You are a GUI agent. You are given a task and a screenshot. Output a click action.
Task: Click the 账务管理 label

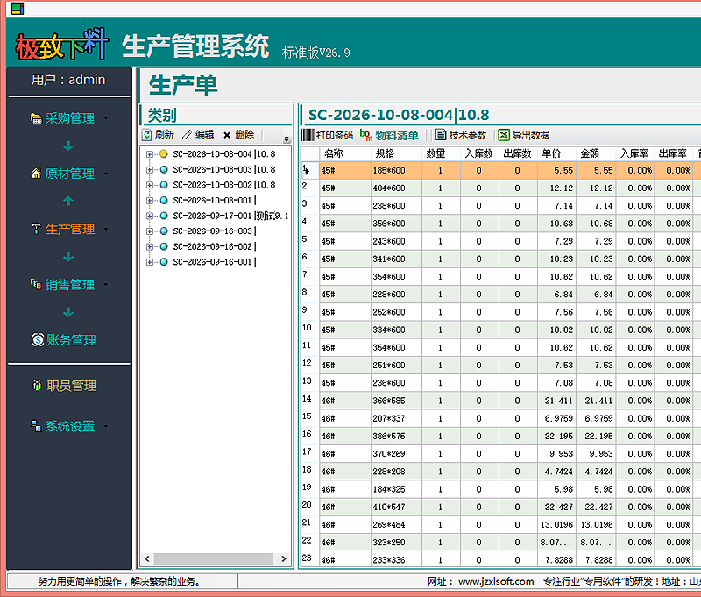[72, 340]
